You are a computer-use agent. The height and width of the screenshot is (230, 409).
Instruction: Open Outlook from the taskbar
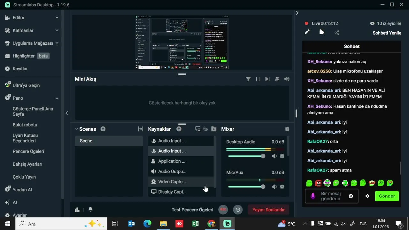(x=131, y=224)
